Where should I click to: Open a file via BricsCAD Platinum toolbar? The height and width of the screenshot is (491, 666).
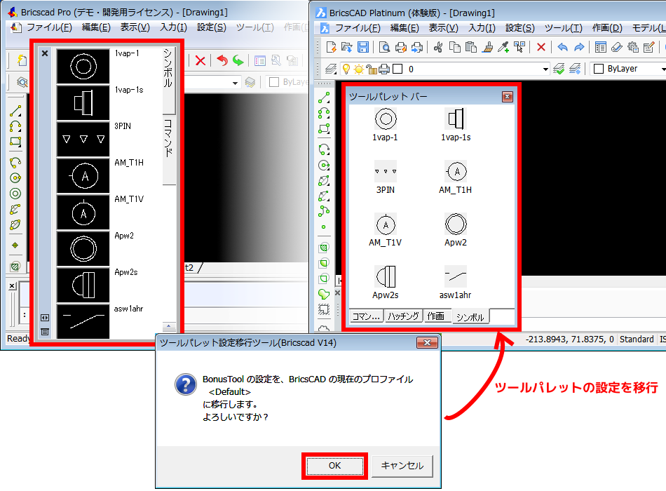(x=347, y=47)
